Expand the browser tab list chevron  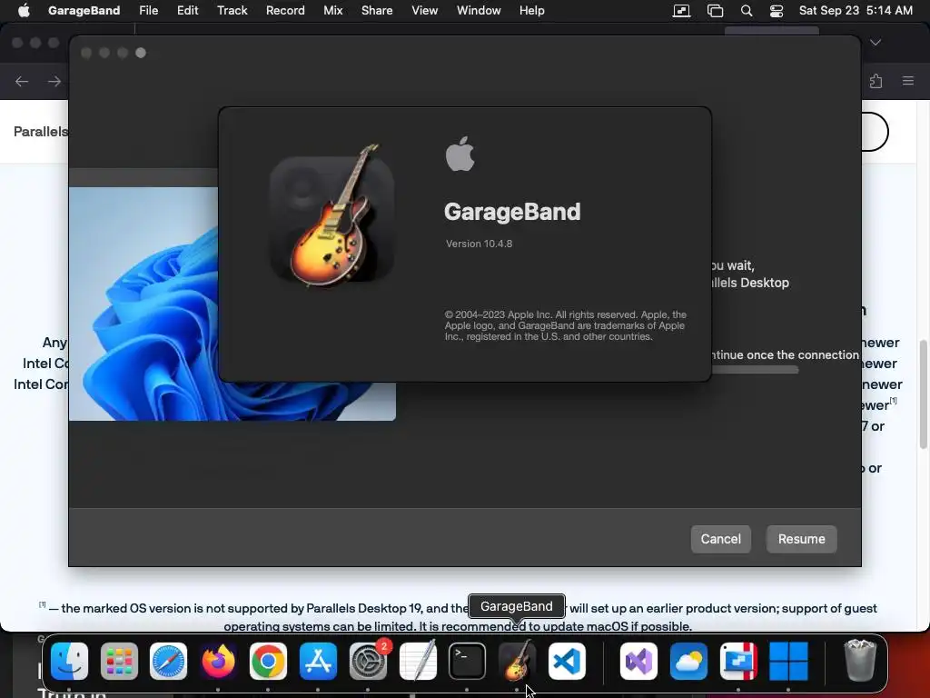click(876, 43)
